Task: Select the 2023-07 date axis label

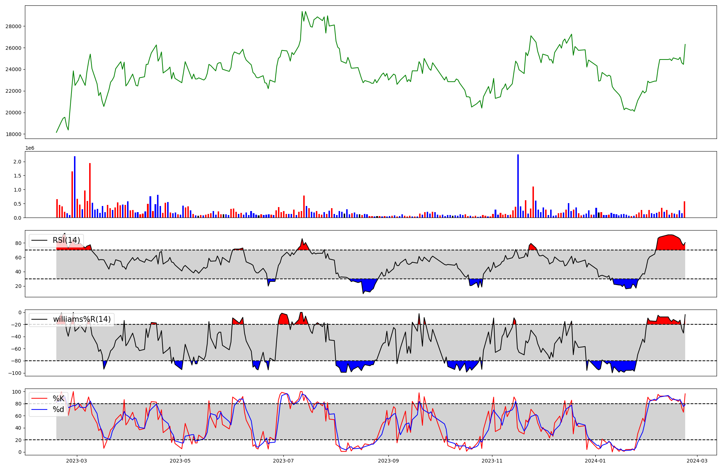Action: coord(283,461)
